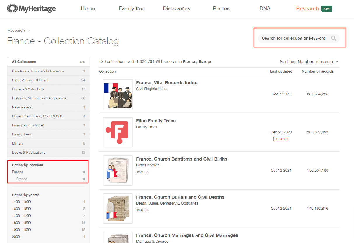Open the Filae Family Trees logo thumbnail

(118, 132)
